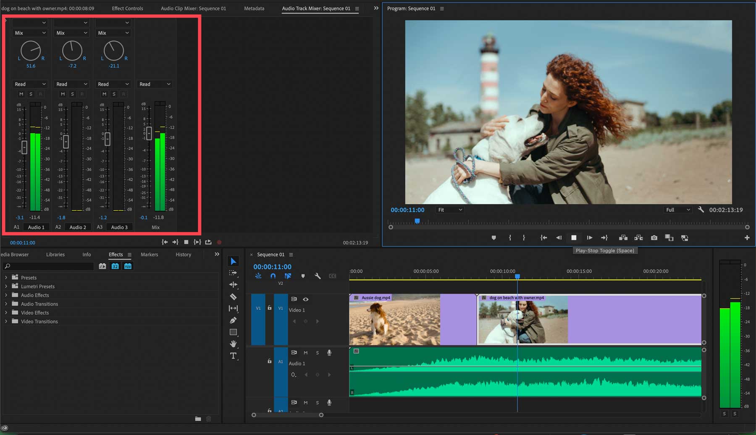Select the Hand tool
This screenshot has height=435, width=756.
click(233, 344)
